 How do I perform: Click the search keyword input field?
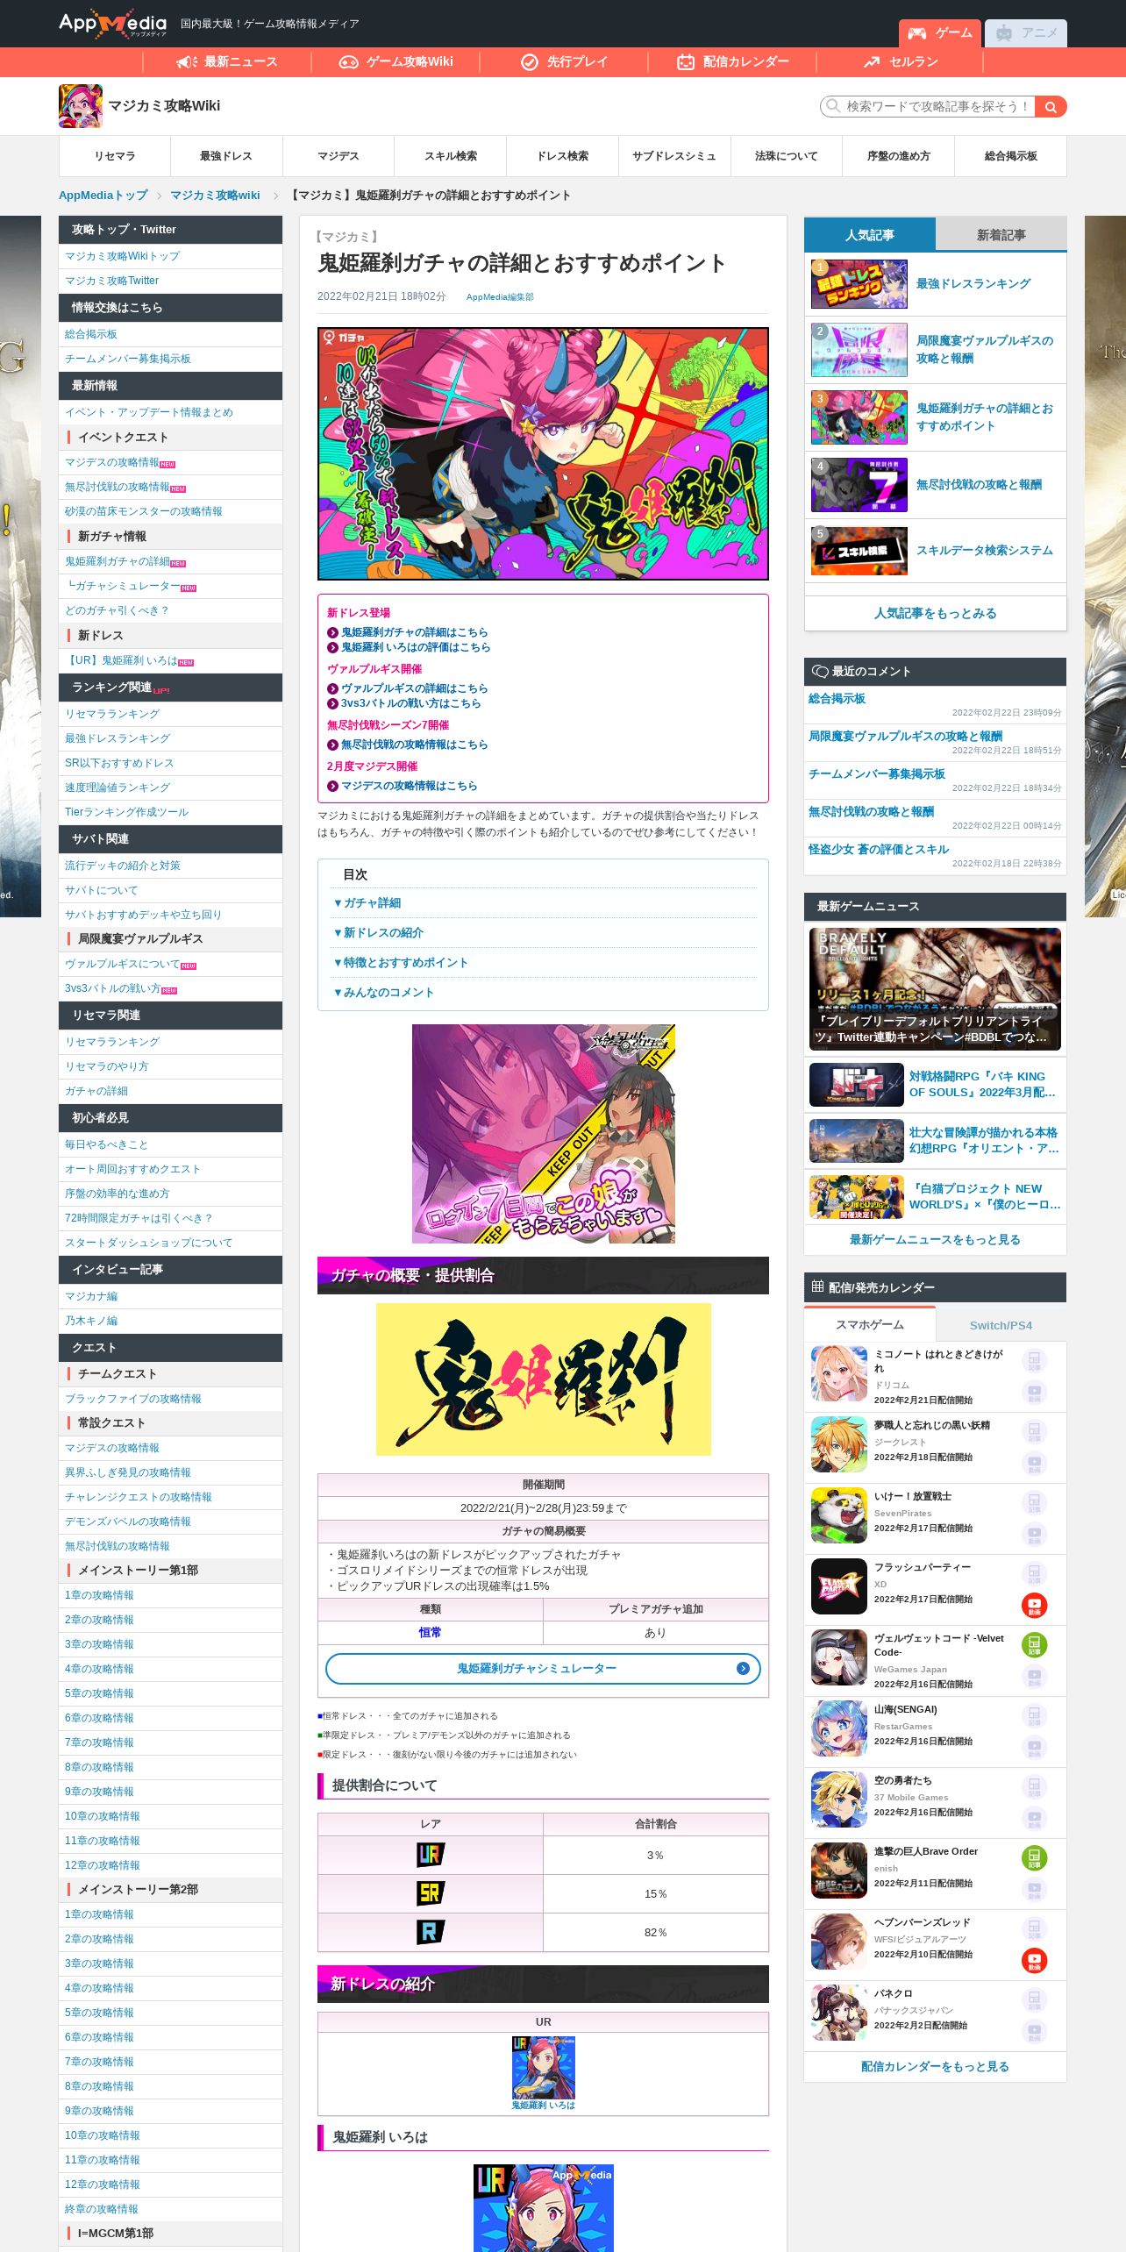tap(928, 107)
